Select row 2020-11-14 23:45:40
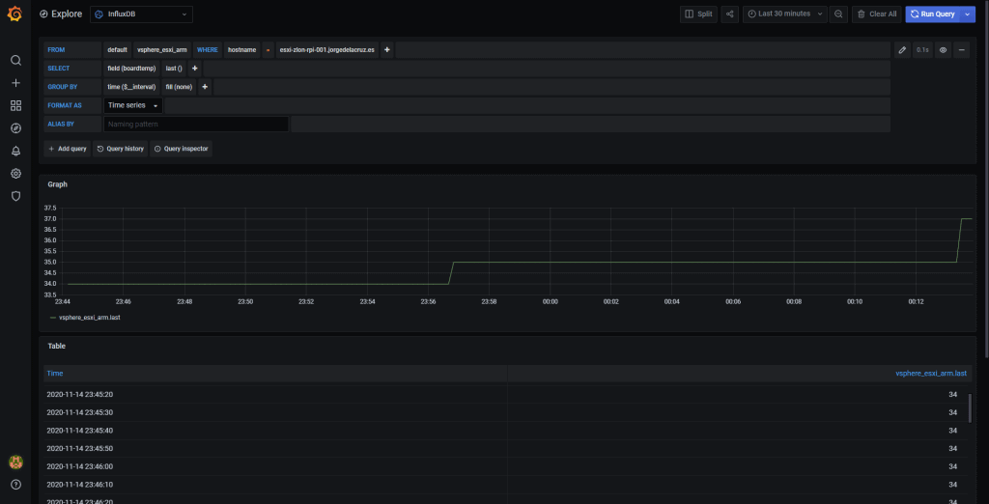This screenshot has height=504, width=989. (x=504, y=431)
